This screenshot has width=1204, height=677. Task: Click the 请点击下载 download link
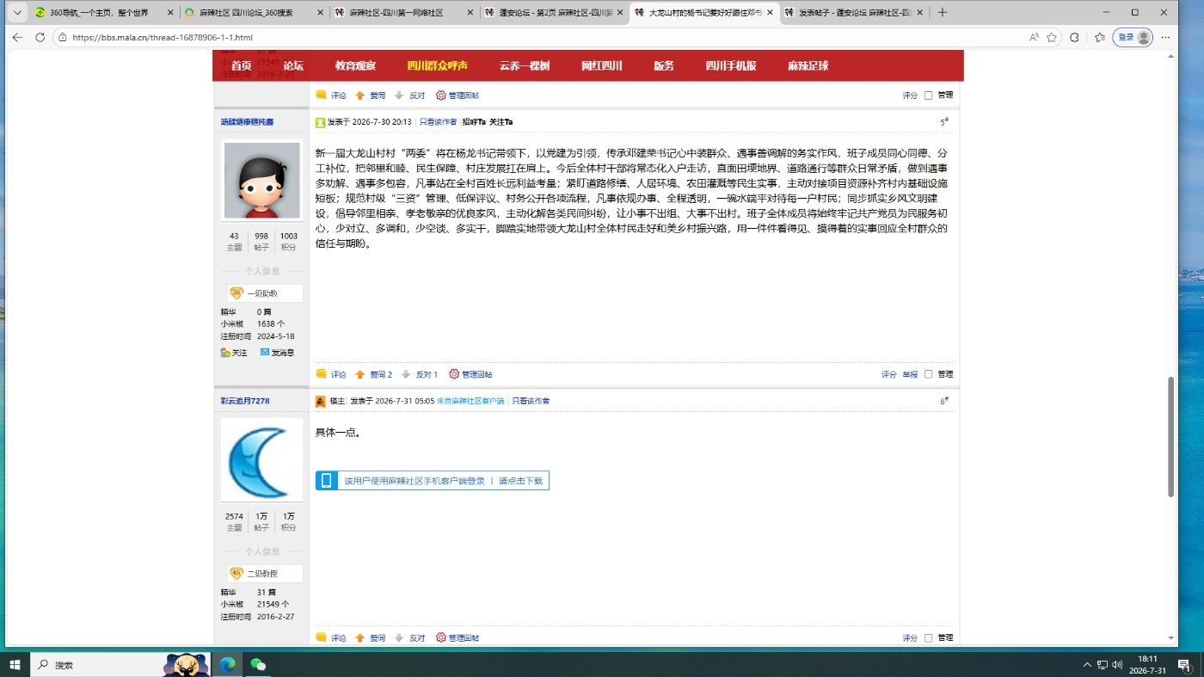coord(521,481)
